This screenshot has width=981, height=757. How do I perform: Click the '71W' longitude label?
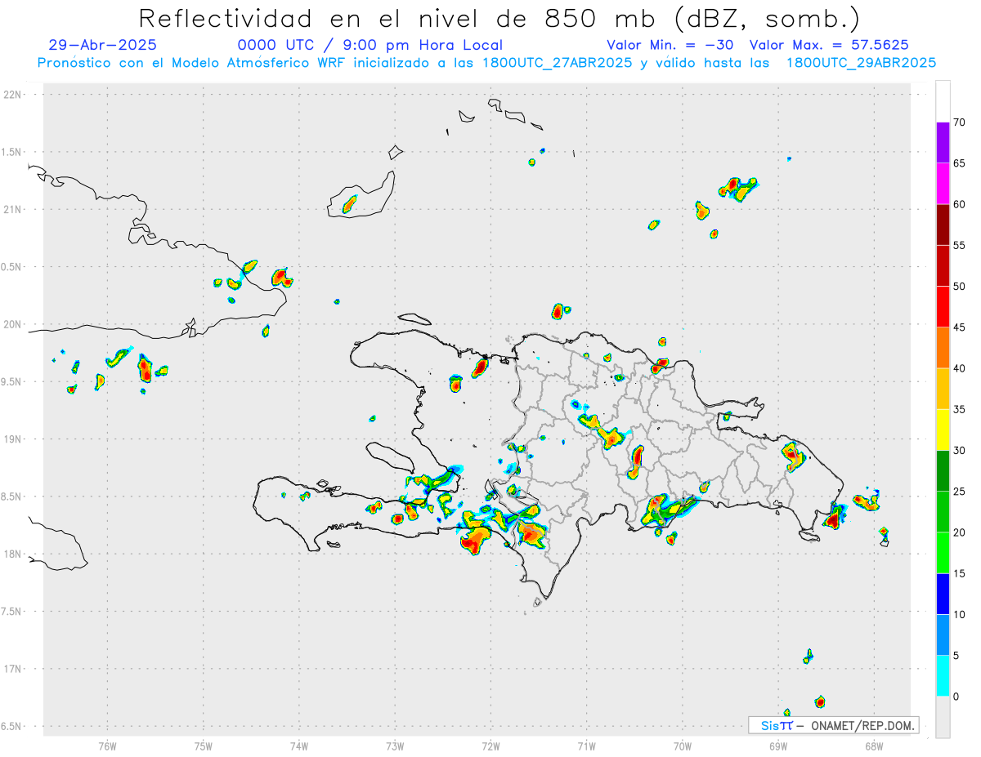586,746
